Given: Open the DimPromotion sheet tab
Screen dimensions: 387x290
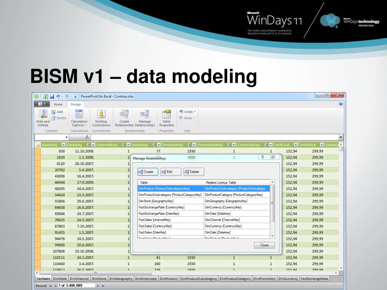Looking at the screenshot, I should 264,279.
